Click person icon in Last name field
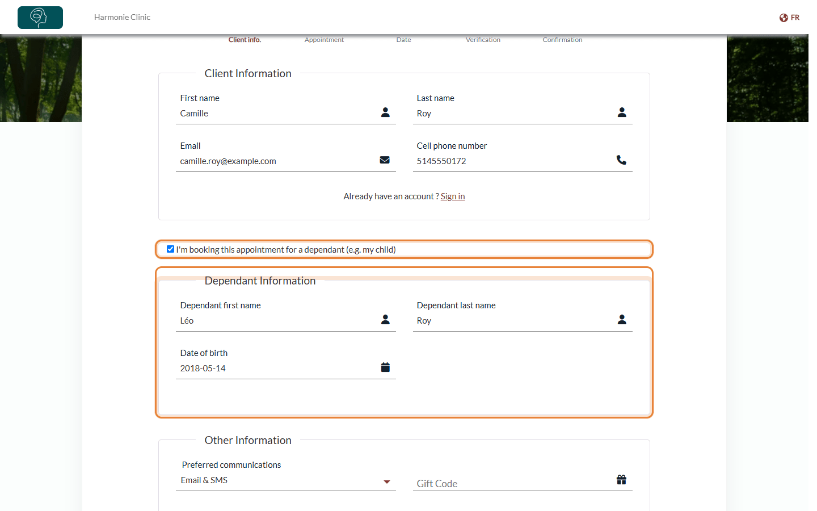Image resolution: width=817 pixels, height=511 pixels. coord(622,112)
